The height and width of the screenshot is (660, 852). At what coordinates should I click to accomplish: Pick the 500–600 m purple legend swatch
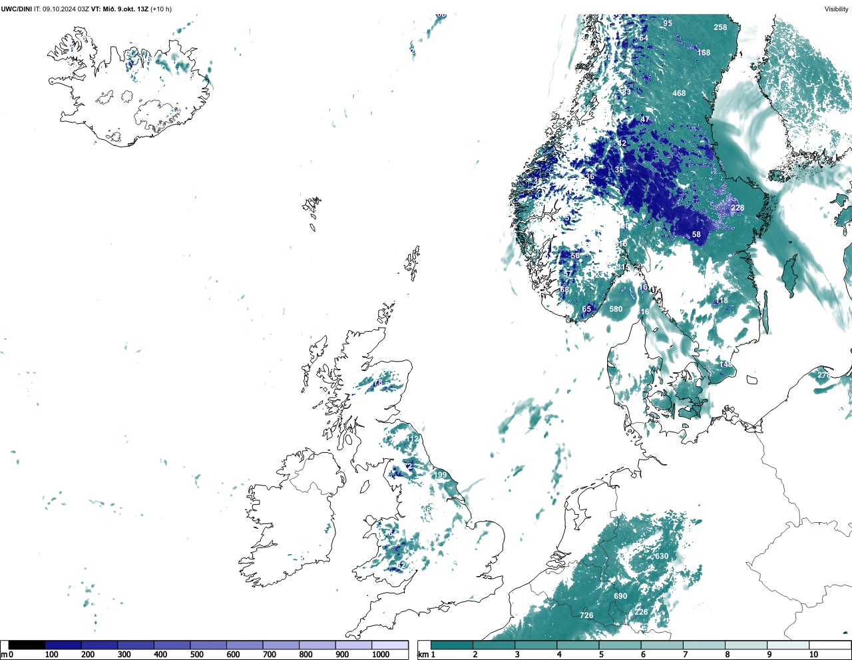[x=208, y=645]
